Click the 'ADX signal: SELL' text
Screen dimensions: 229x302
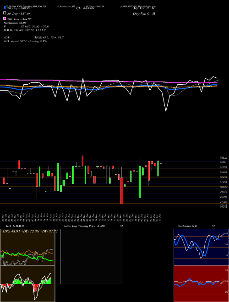click(x=25, y=41)
